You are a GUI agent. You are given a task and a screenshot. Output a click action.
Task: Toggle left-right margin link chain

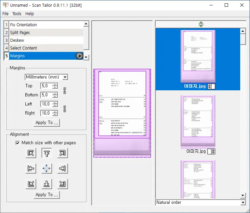[65, 109]
